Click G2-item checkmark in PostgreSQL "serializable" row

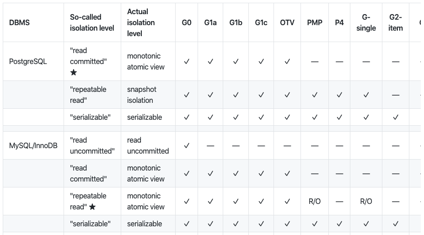396,117
